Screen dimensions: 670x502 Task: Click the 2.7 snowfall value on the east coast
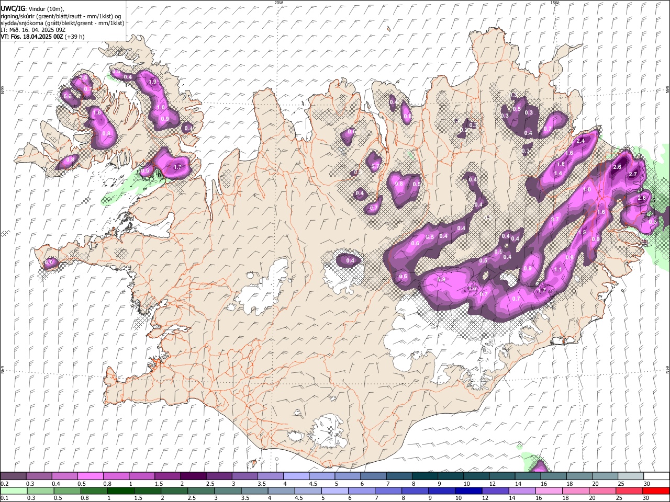(633, 175)
